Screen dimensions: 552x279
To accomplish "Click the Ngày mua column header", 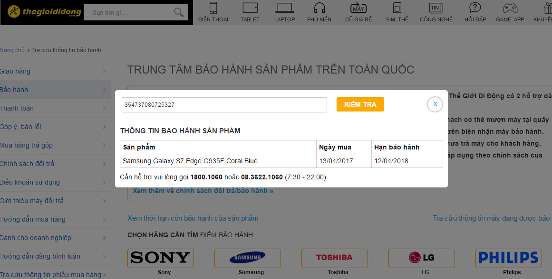I will (x=344, y=147).
